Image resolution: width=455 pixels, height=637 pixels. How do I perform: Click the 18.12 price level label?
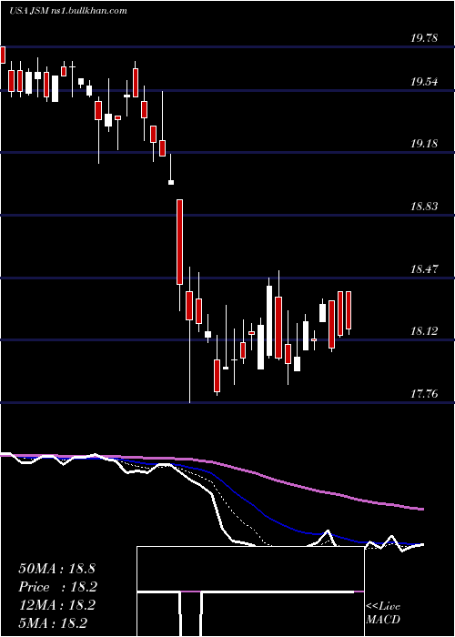click(x=425, y=331)
